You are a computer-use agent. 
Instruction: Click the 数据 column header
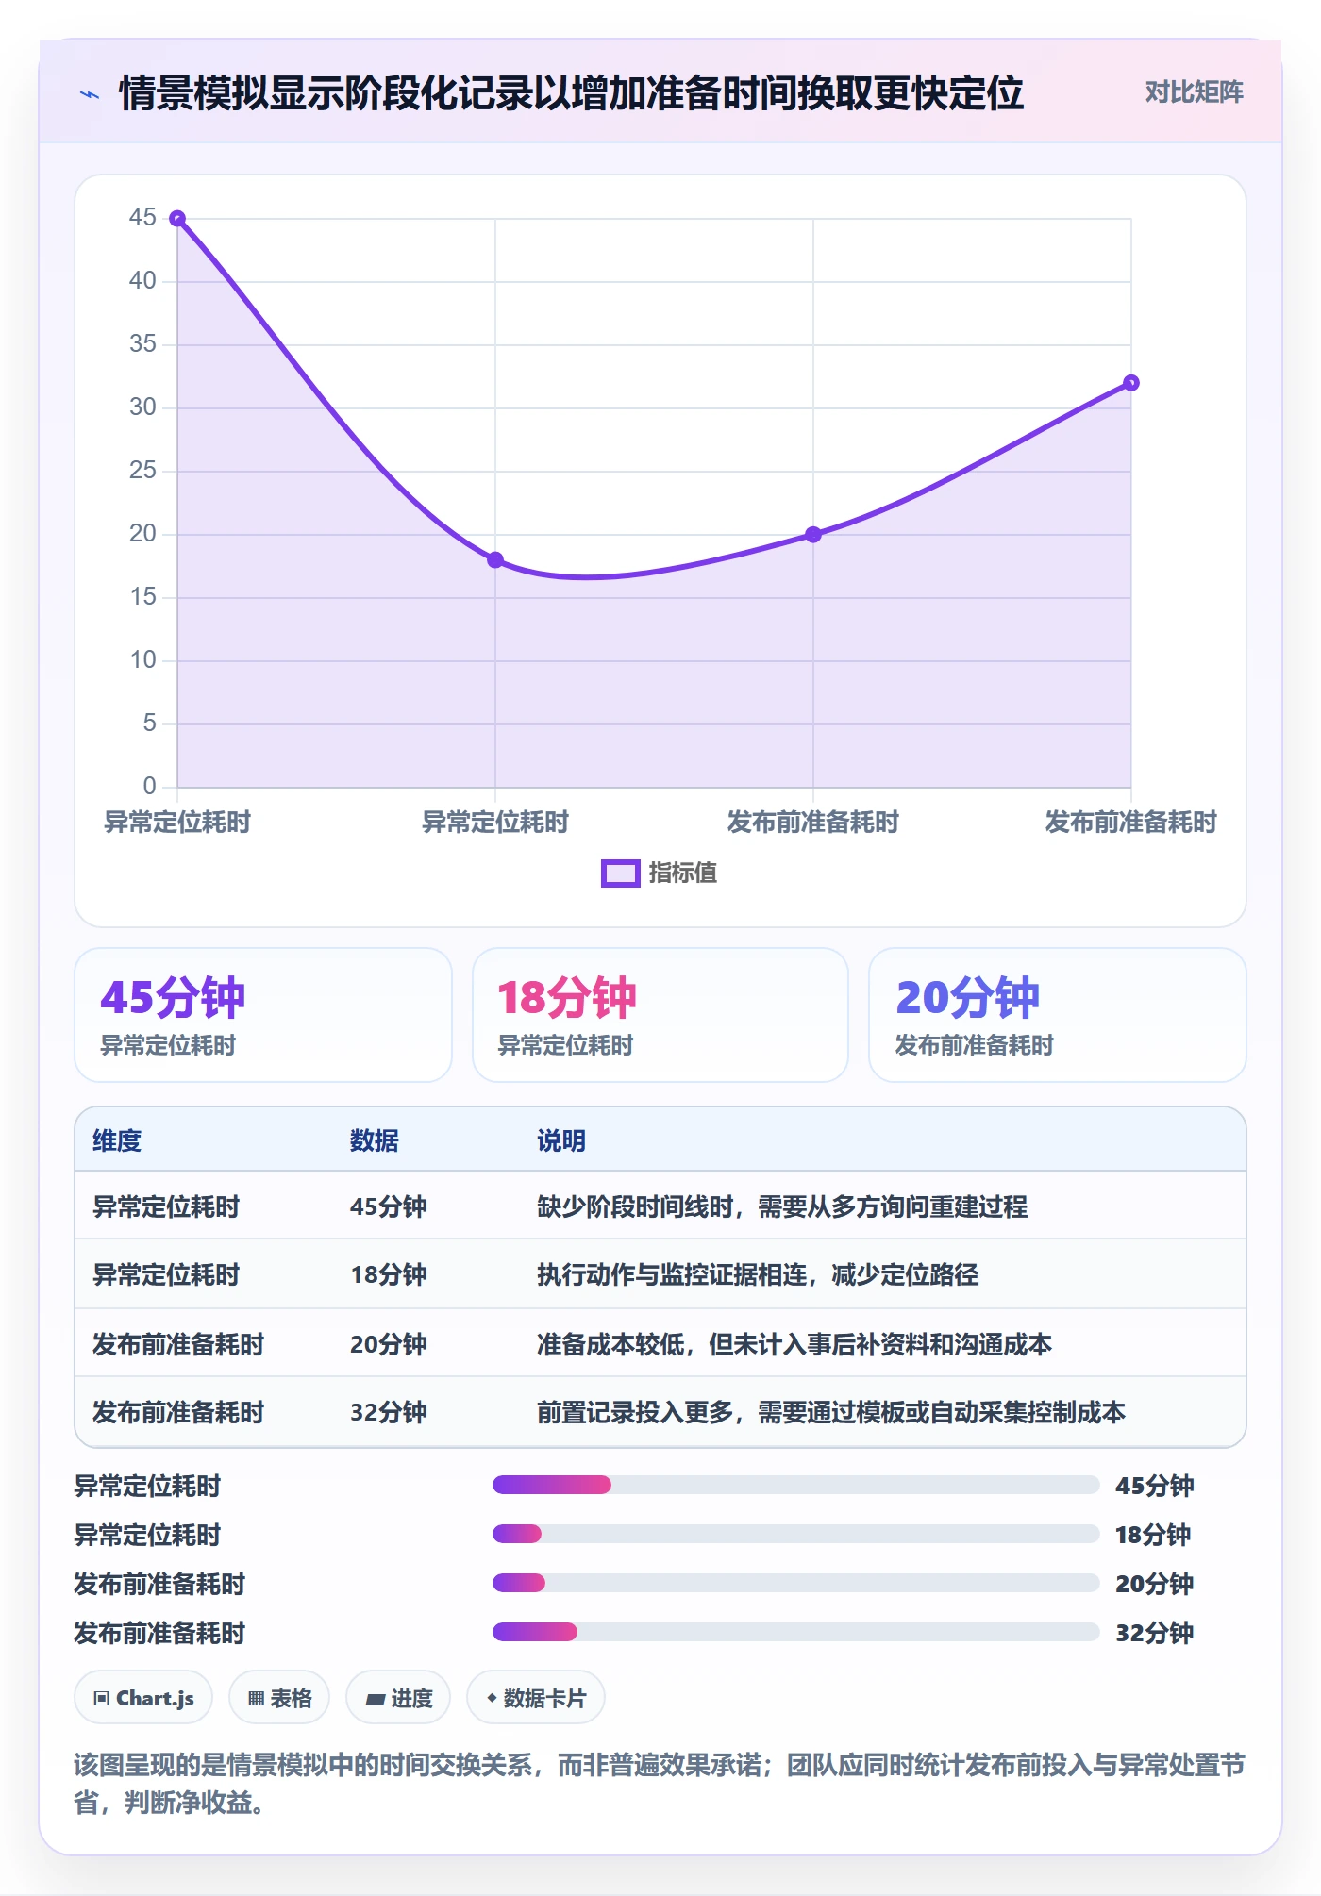click(x=375, y=1141)
